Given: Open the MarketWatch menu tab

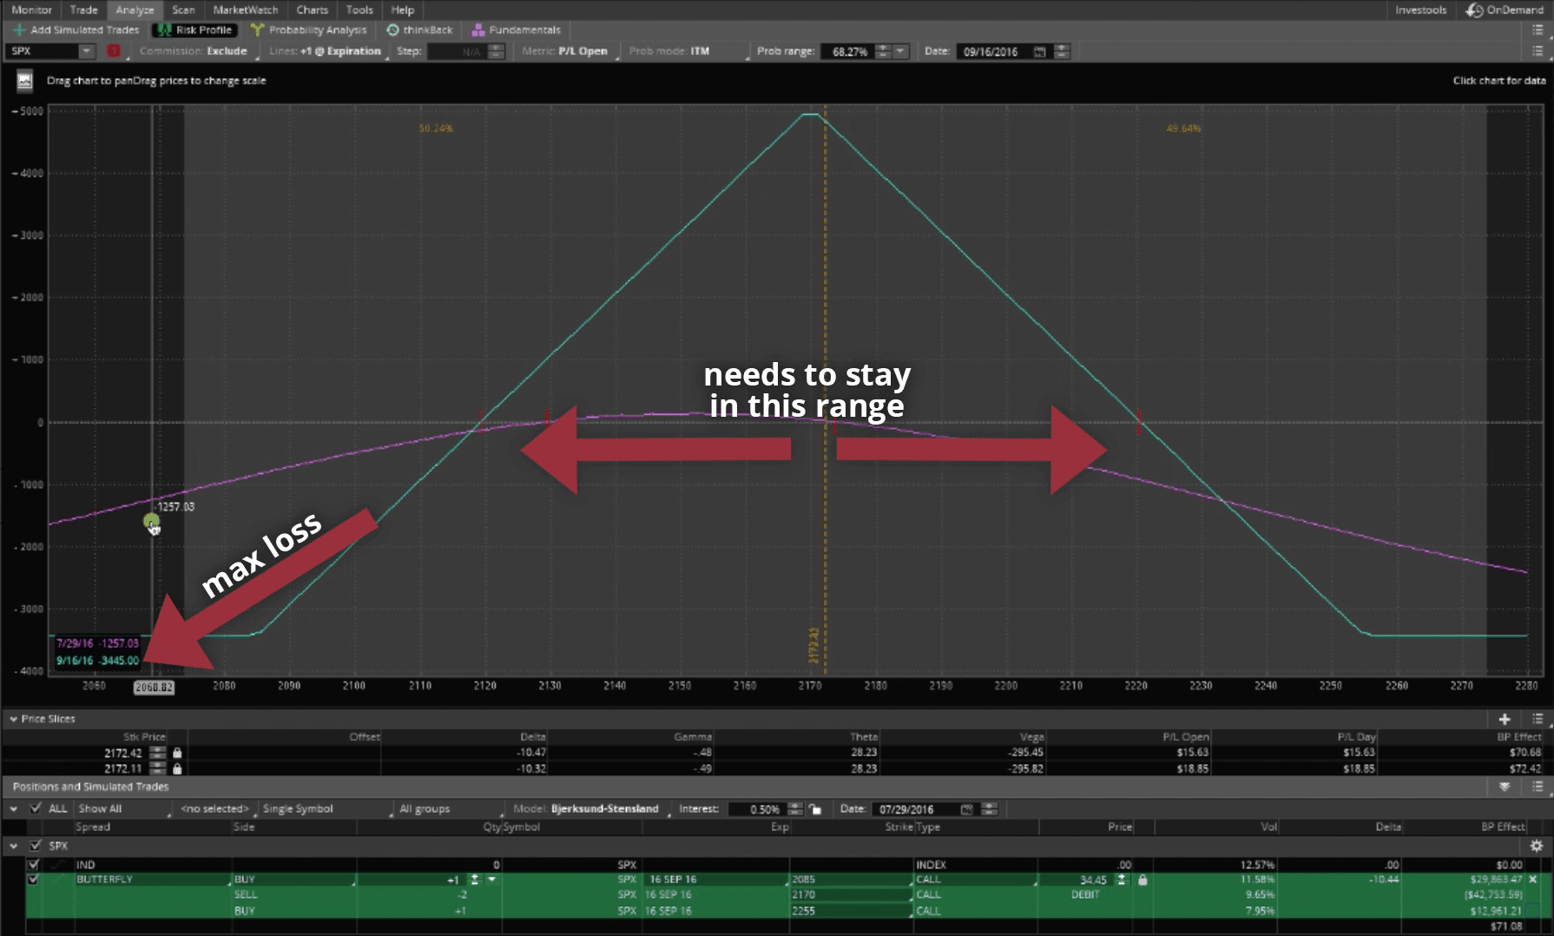Looking at the screenshot, I should [246, 10].
